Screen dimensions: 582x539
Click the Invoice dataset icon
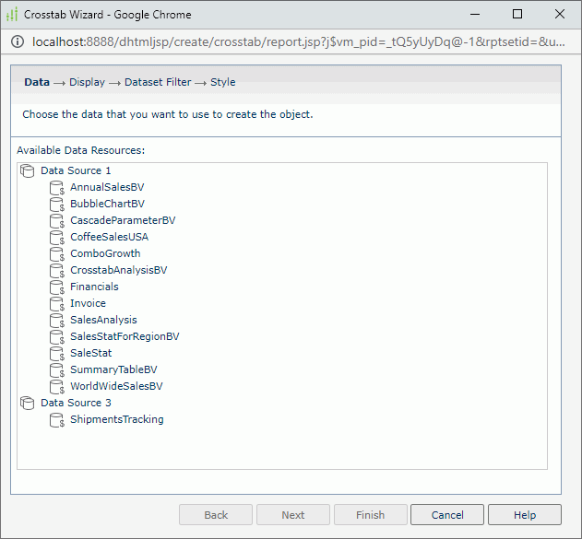click(57, 304)
